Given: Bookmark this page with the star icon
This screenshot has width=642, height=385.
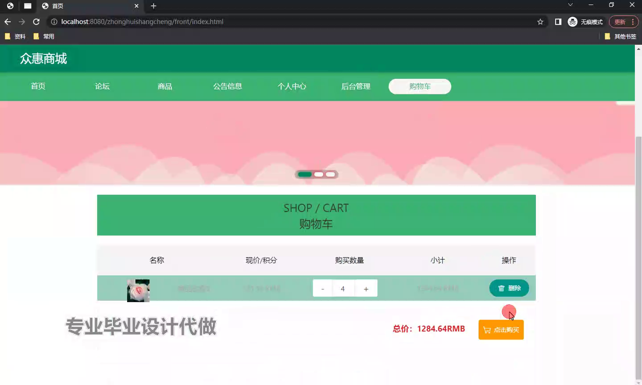Looking at the screenshot, I should click(x=540, y=22).
